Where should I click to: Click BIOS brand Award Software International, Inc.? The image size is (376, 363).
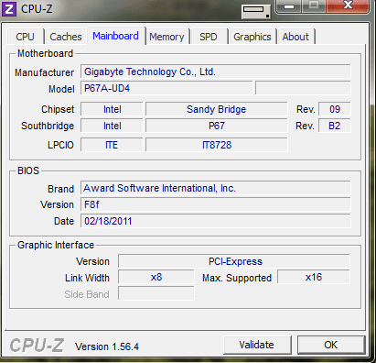coord(216,188)
